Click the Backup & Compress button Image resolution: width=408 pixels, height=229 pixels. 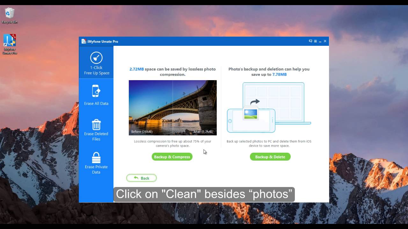click(172, 157)
